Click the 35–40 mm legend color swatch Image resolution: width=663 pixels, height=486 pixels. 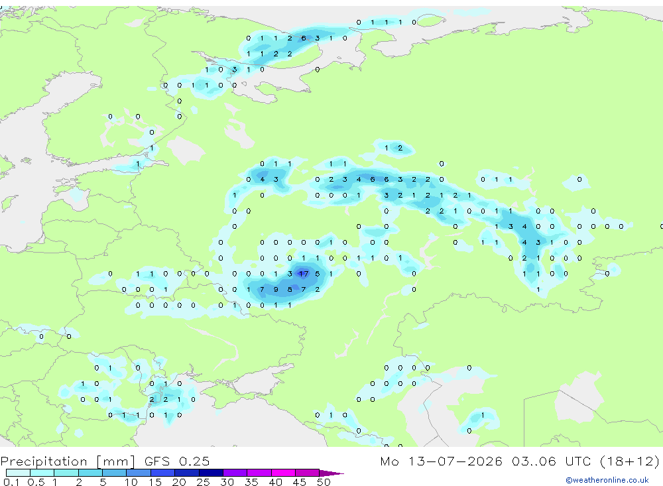[x=259, y=473]
